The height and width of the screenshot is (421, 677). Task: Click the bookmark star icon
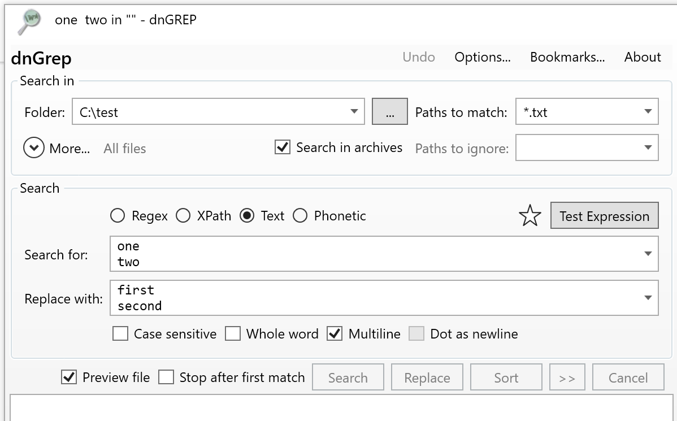point(530,215)
